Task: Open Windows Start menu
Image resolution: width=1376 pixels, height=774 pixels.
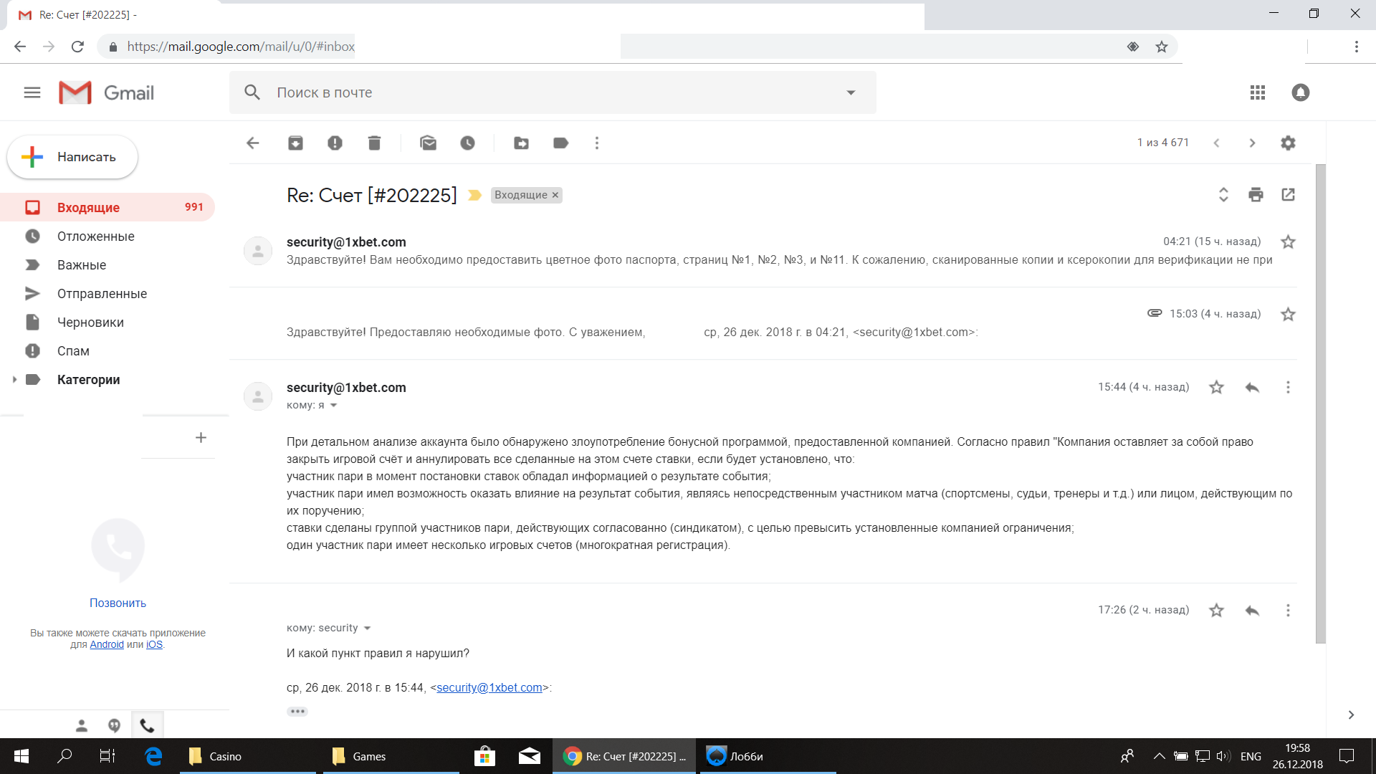Action: [x=21, y=756]
